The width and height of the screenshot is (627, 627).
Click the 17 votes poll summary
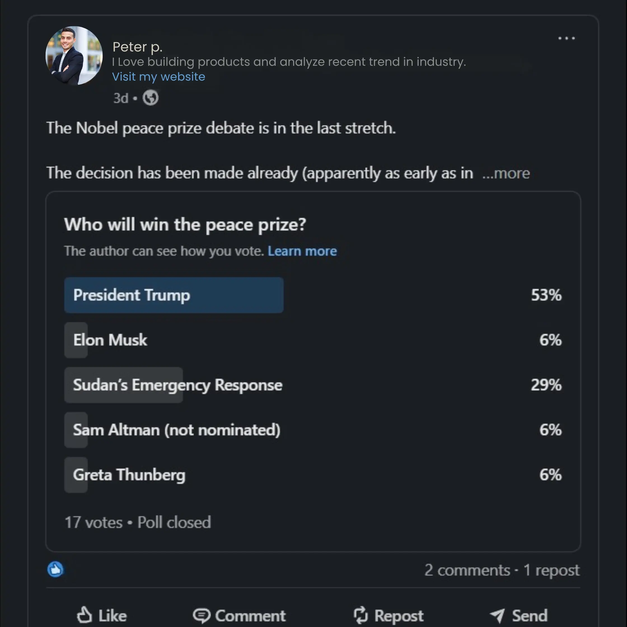[93, 522]
